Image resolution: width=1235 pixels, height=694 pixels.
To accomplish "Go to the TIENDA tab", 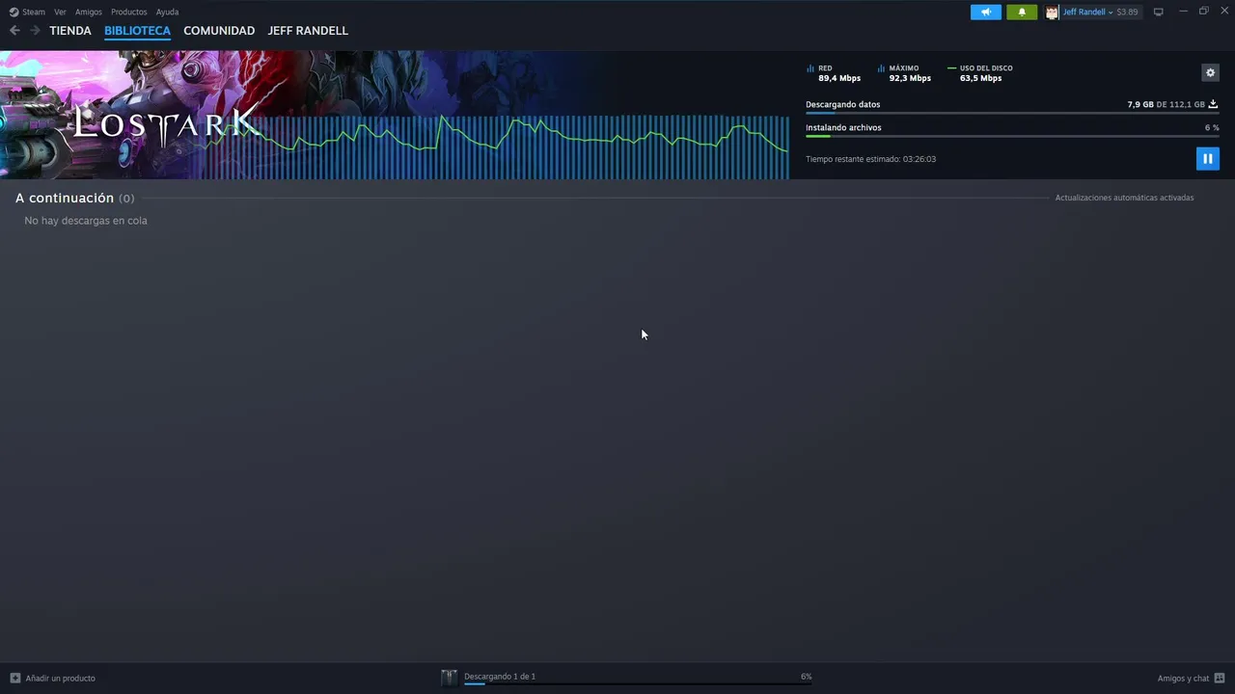I will click(x=70, y=31).
